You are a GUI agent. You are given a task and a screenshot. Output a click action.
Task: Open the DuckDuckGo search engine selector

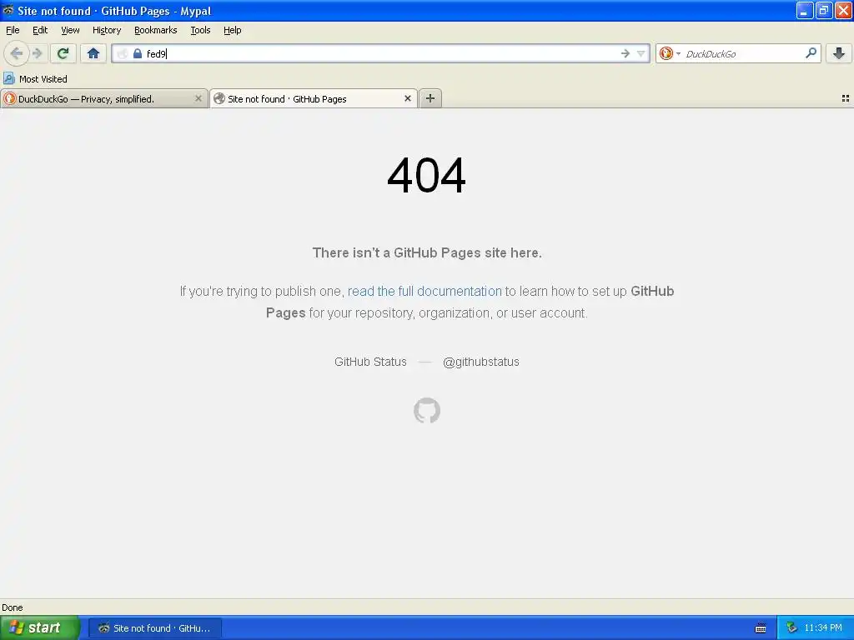[670, 53]
